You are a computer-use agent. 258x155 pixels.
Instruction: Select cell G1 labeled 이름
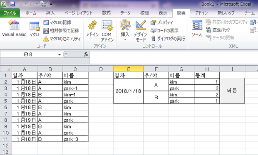coord(181,75)
